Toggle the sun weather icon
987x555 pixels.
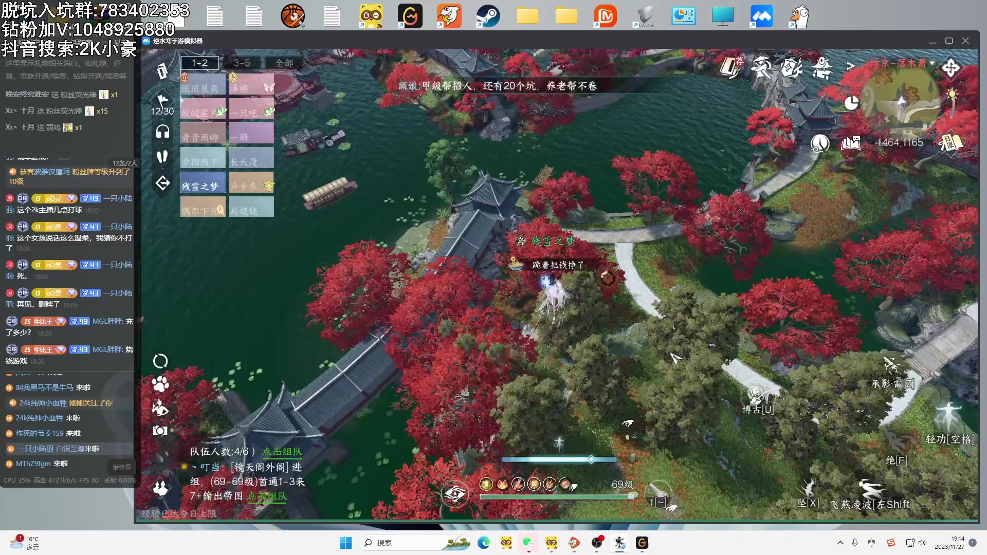click(952, 94)
